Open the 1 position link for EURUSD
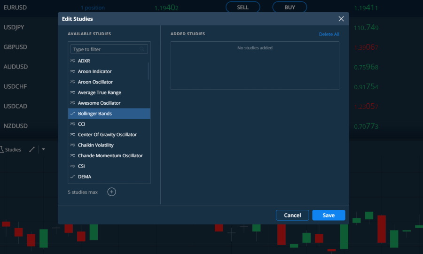Image resolution: width=423 pixels, height=254 pixels. click(x=93, y=8)
